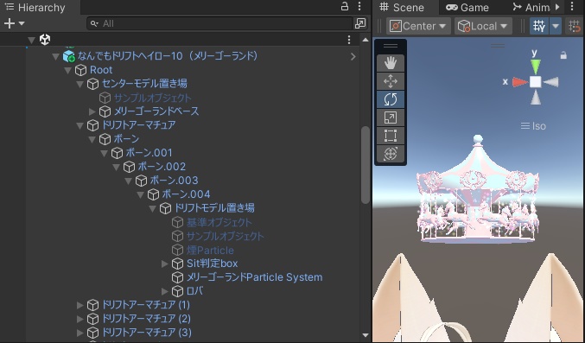The width and height of the screenshot is (585, 343).
Task: Select the ボーン.004 object
Action: (x=186, y=194)
